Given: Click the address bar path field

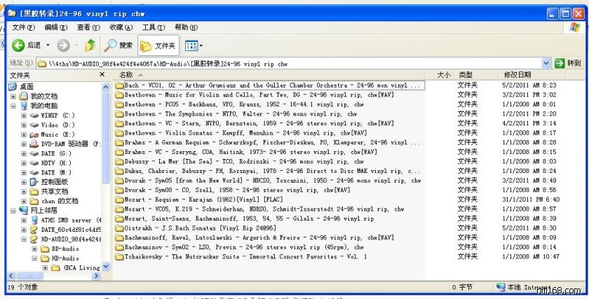Looking at the screenshot, I should (280, 63).
